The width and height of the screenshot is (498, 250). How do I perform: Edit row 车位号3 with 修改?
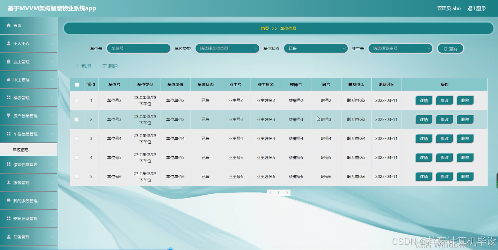[445, 119]
